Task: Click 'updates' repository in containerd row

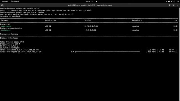Action: coord(136,30)
